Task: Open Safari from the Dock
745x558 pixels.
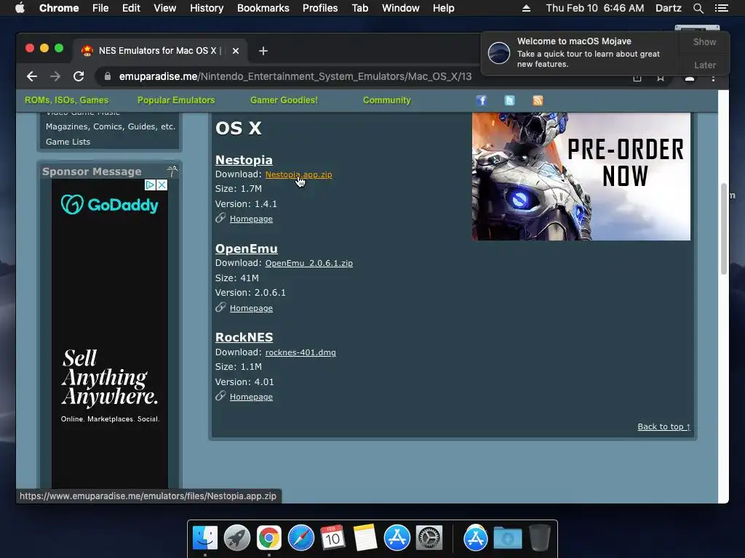Action: 301,538
